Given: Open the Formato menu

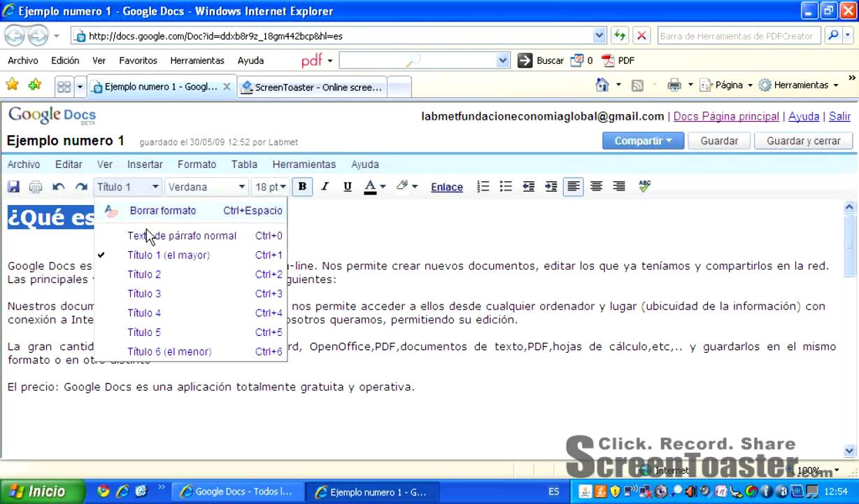Looking at the screenshot, I should pos(197,164).
